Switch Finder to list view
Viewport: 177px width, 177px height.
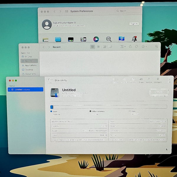tap(98, 47)
